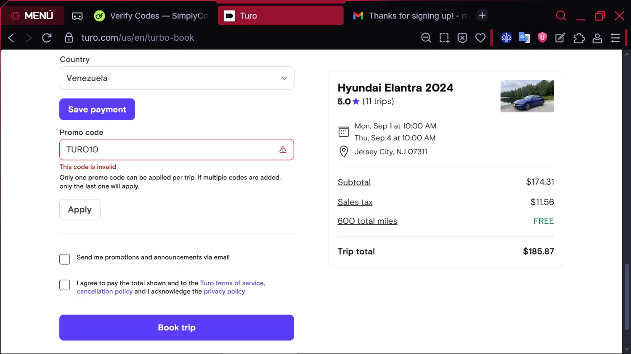This screenshot has width=631, height=354.
Task: Click the promo code warning icon
Action: tap(283, 149)
